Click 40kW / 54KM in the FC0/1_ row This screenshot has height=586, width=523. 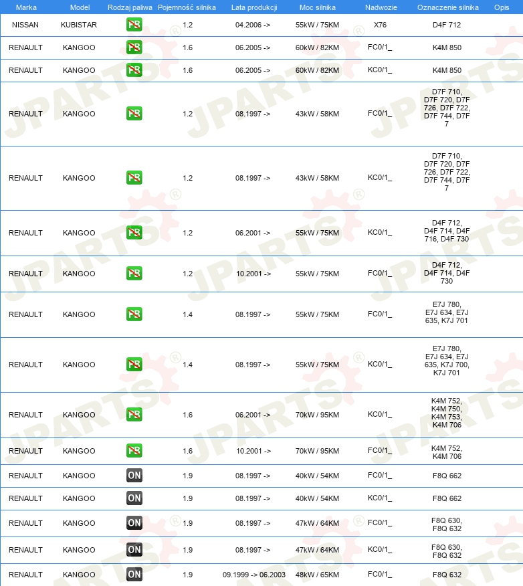tap(317, 476)
